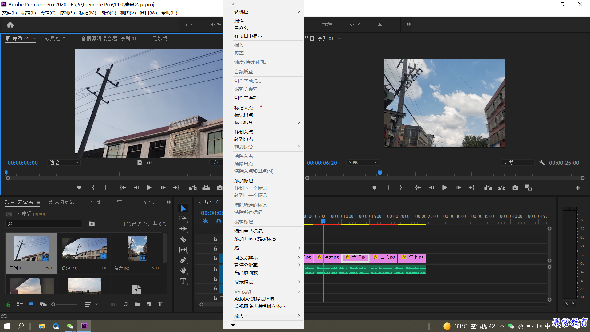Viewport: 590px width, 332px height.
Task: Open the 完整 playback resolution dropdown
Action: [518, 163]
